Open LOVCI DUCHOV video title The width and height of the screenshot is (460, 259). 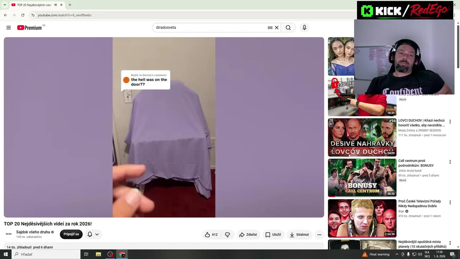[422, 123]
